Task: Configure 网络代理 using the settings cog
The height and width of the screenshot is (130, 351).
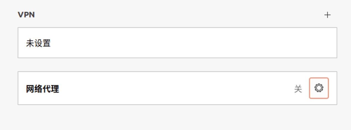Action: click(319, 88)
